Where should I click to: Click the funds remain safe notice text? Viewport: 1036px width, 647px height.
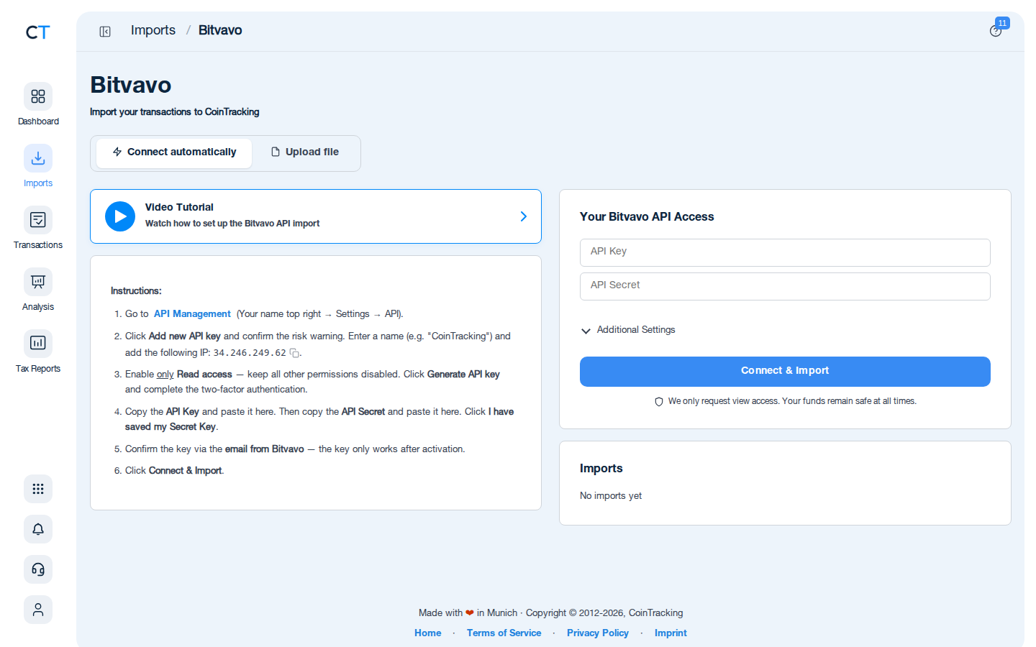792,401
